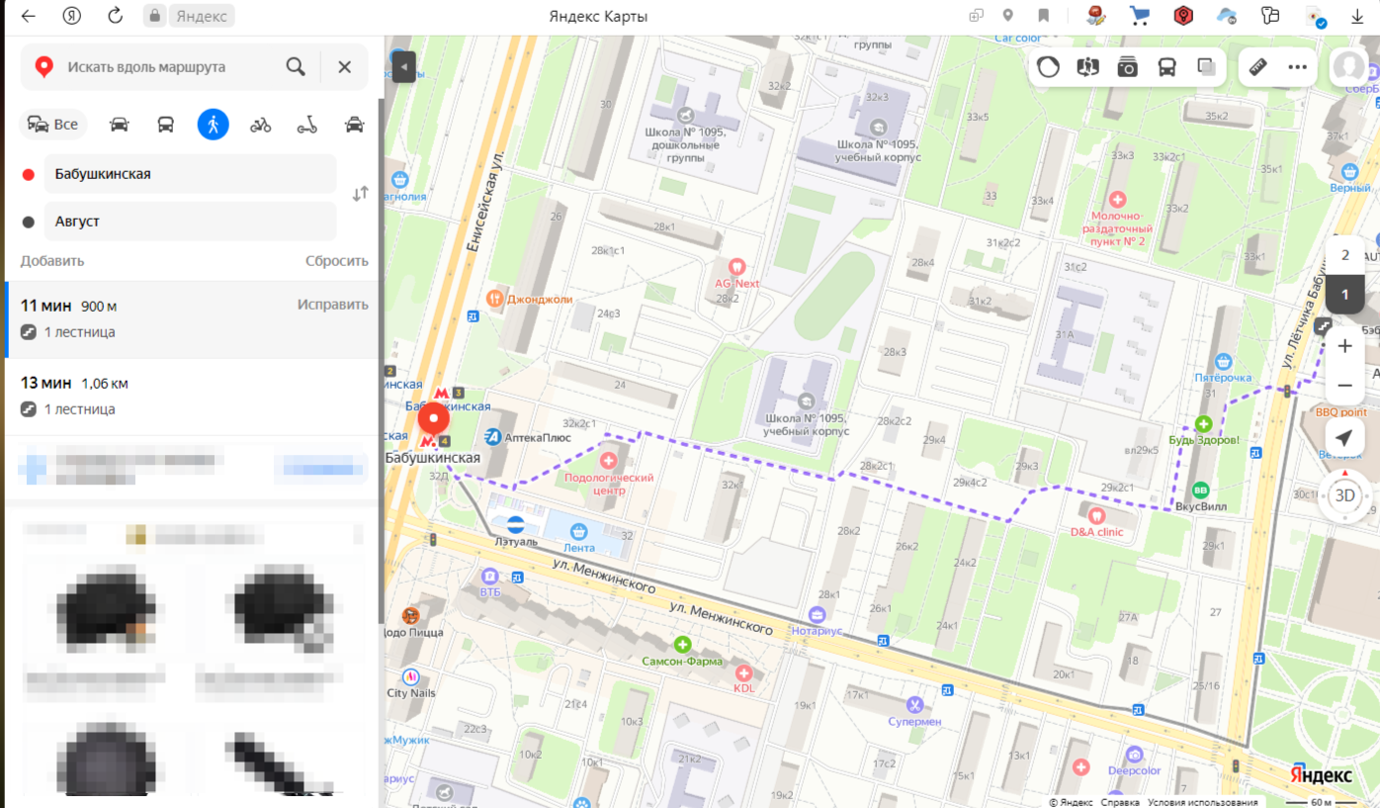Open the Джонджоли restaurant marker
The image size is (1380, 808).
(x=495, y=299)
